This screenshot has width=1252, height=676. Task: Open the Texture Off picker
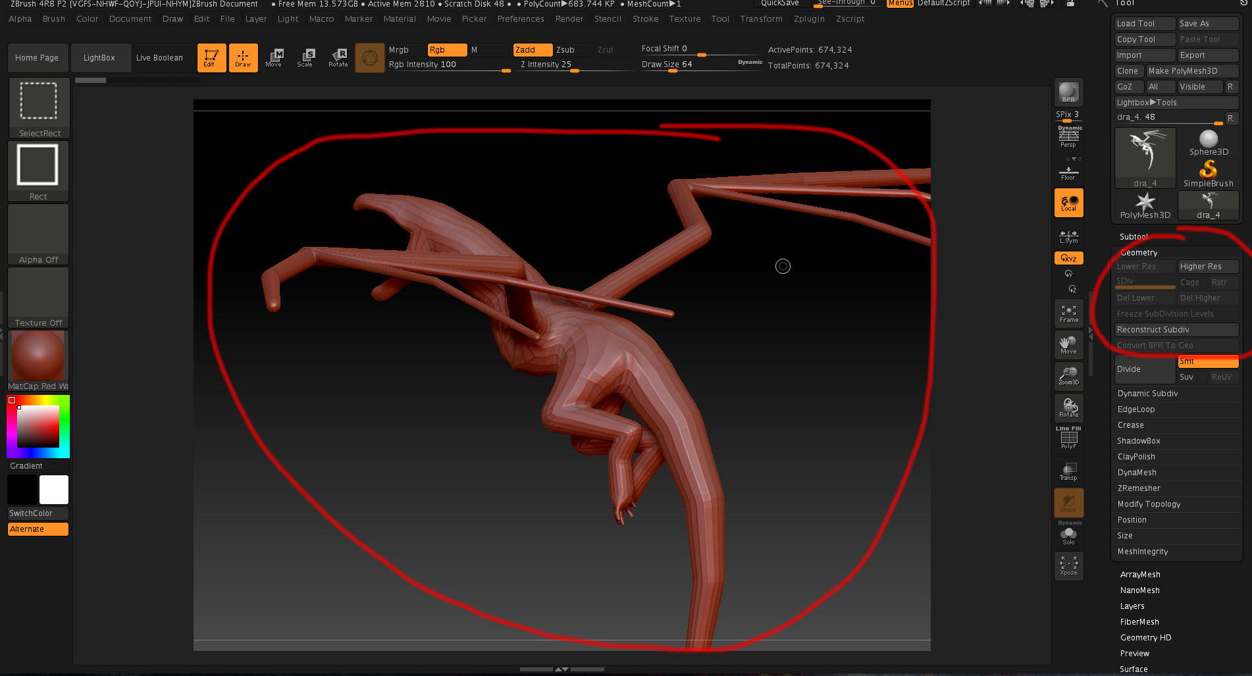[x=38, y=298]
